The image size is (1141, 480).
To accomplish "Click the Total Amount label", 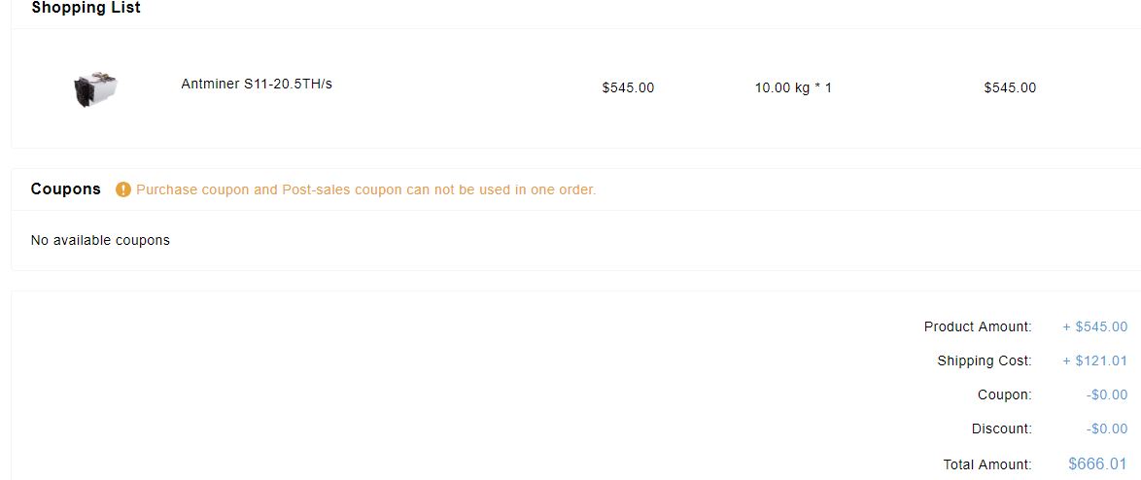I will coord(987,464).
